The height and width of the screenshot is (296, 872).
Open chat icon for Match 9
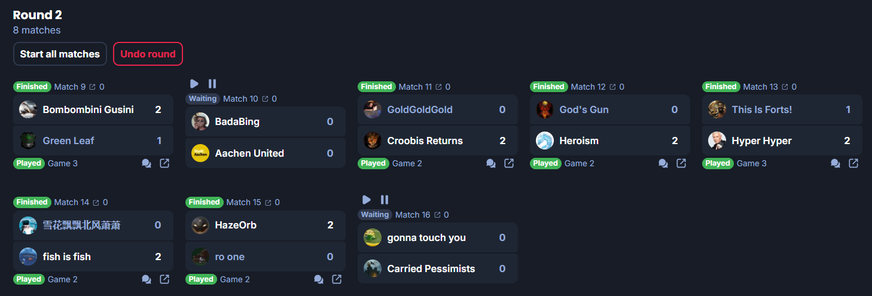click(x=147, y=163)
